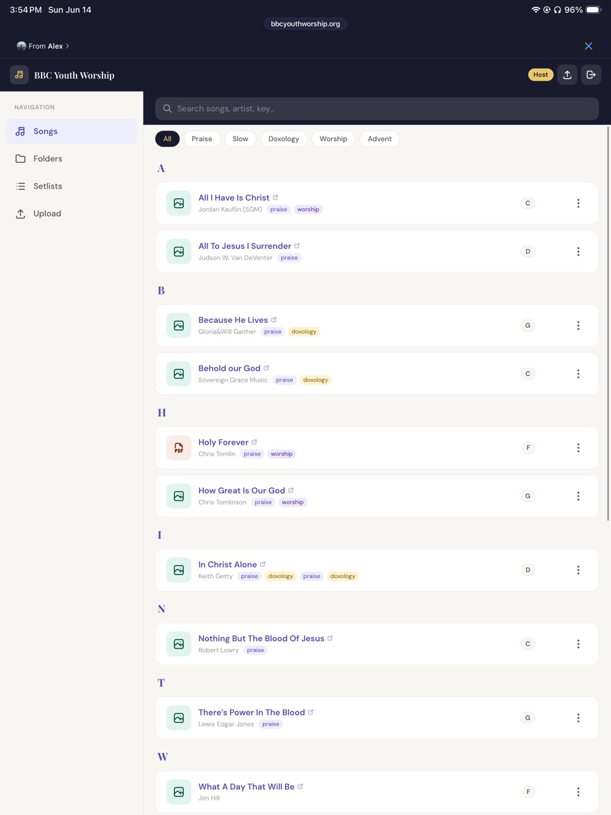Click doxology tag on Because He Lives
Image resolution: width=611 pixels, height=815 pixels.
304,332
